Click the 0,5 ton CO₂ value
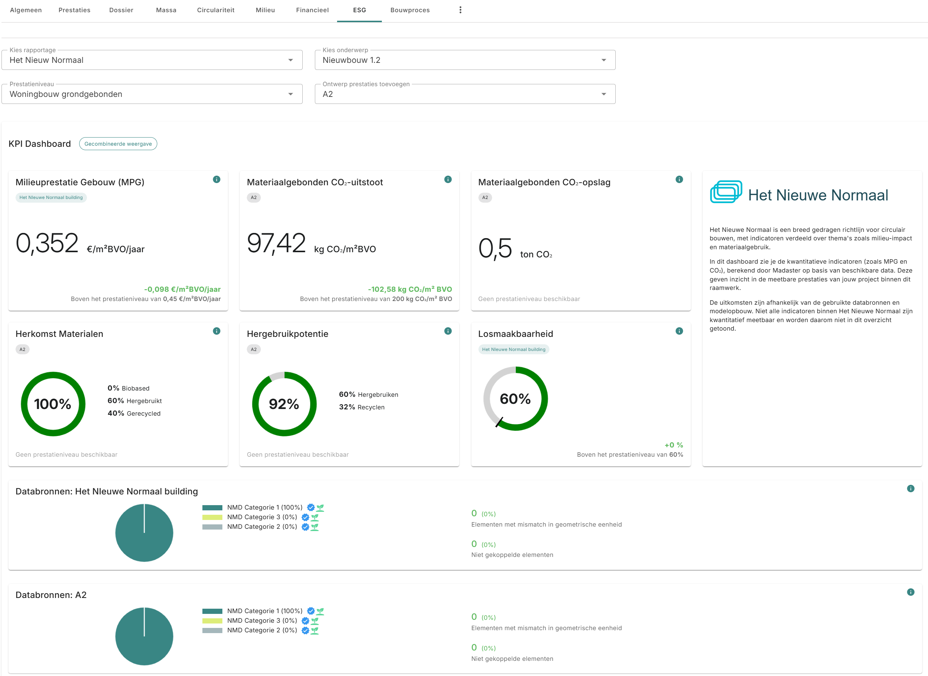The image size is (928, 676). (x=515, y=249)
